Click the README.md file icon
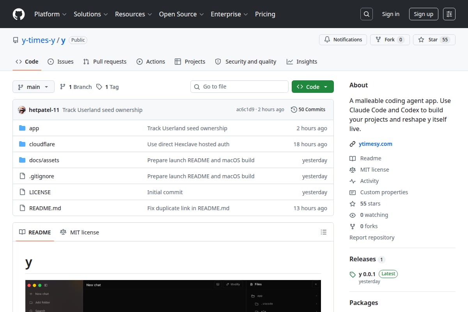The width and height of the screenshot is (468, 312). [x=22, y=208]
